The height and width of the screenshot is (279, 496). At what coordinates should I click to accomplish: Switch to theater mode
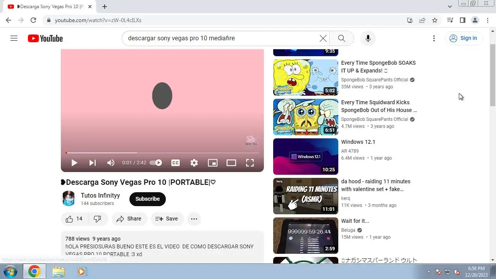point(231,163)
